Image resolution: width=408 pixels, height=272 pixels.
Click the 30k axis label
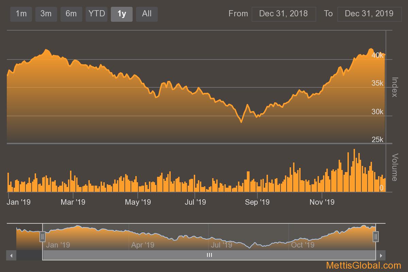pos(377,112)
